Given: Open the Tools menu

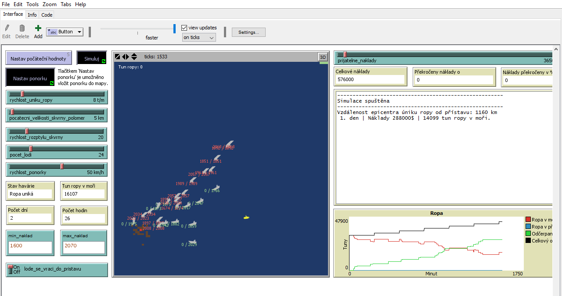Looking at the screenshot, I should [x=32, y=4].
